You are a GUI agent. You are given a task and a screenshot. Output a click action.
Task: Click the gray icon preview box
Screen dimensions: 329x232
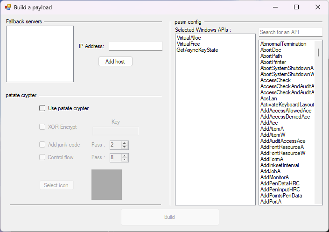[x=106, y=184]
